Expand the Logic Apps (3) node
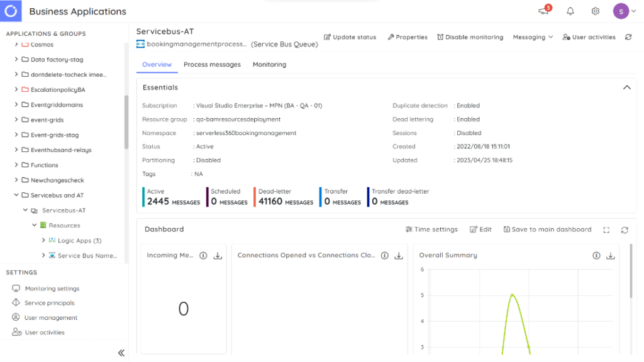The width and height of the screenshot is (644, 362). [43, 240]
